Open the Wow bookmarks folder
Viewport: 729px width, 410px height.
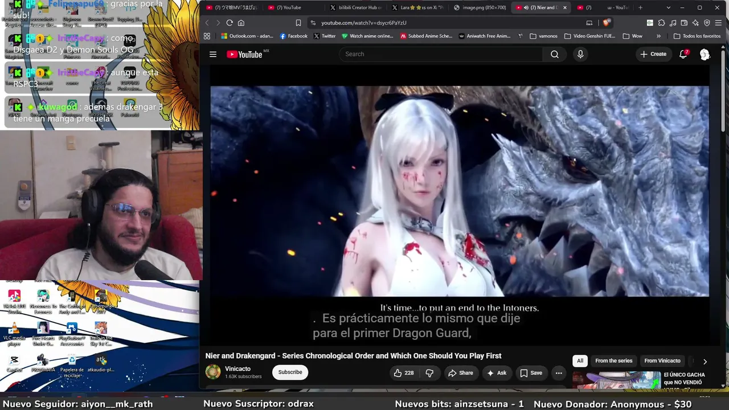(633, 36)
